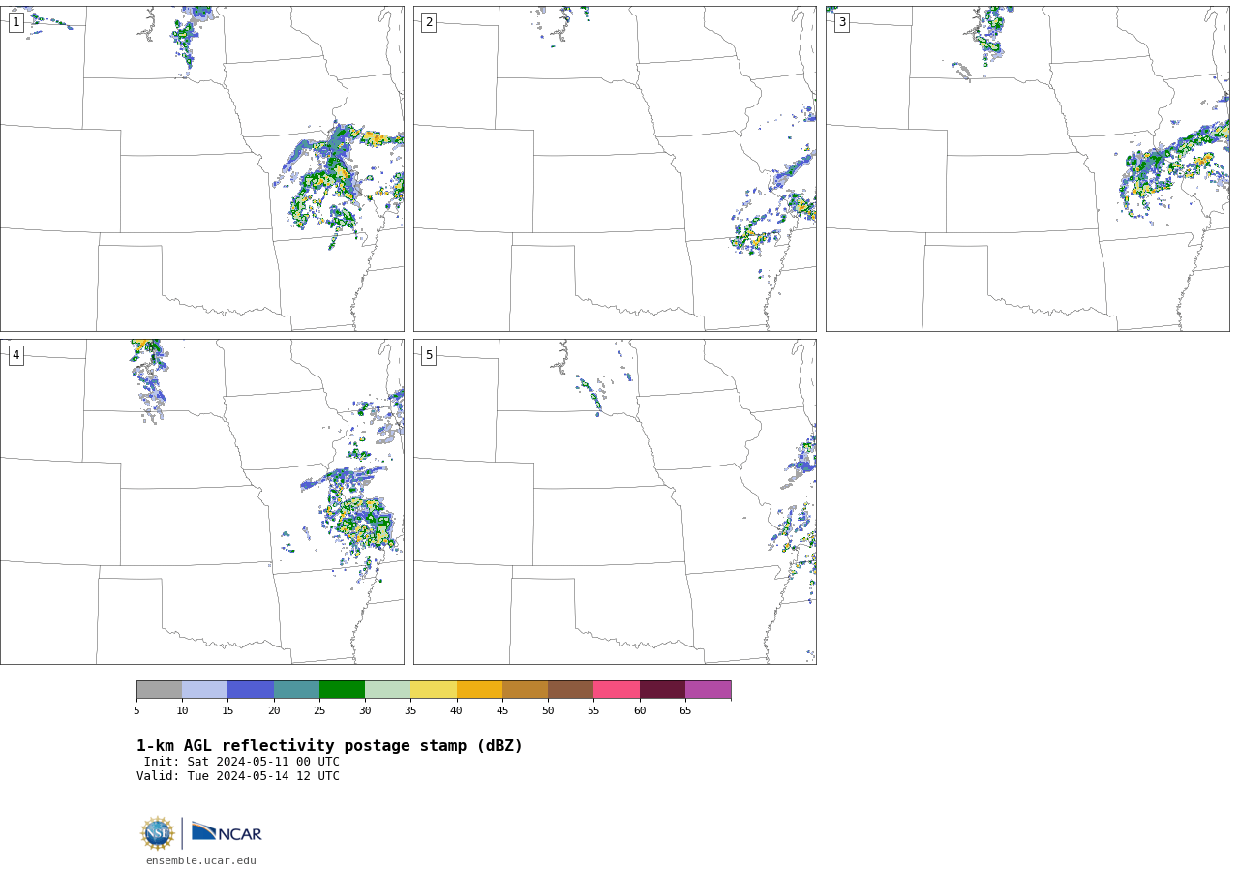Click the orange 40-45 dBZ swatch
This screenshot has height=872, width=1239.
click(x=479, y=690)
